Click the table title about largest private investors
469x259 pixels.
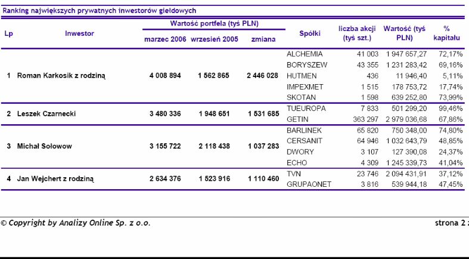coord(100,11)
